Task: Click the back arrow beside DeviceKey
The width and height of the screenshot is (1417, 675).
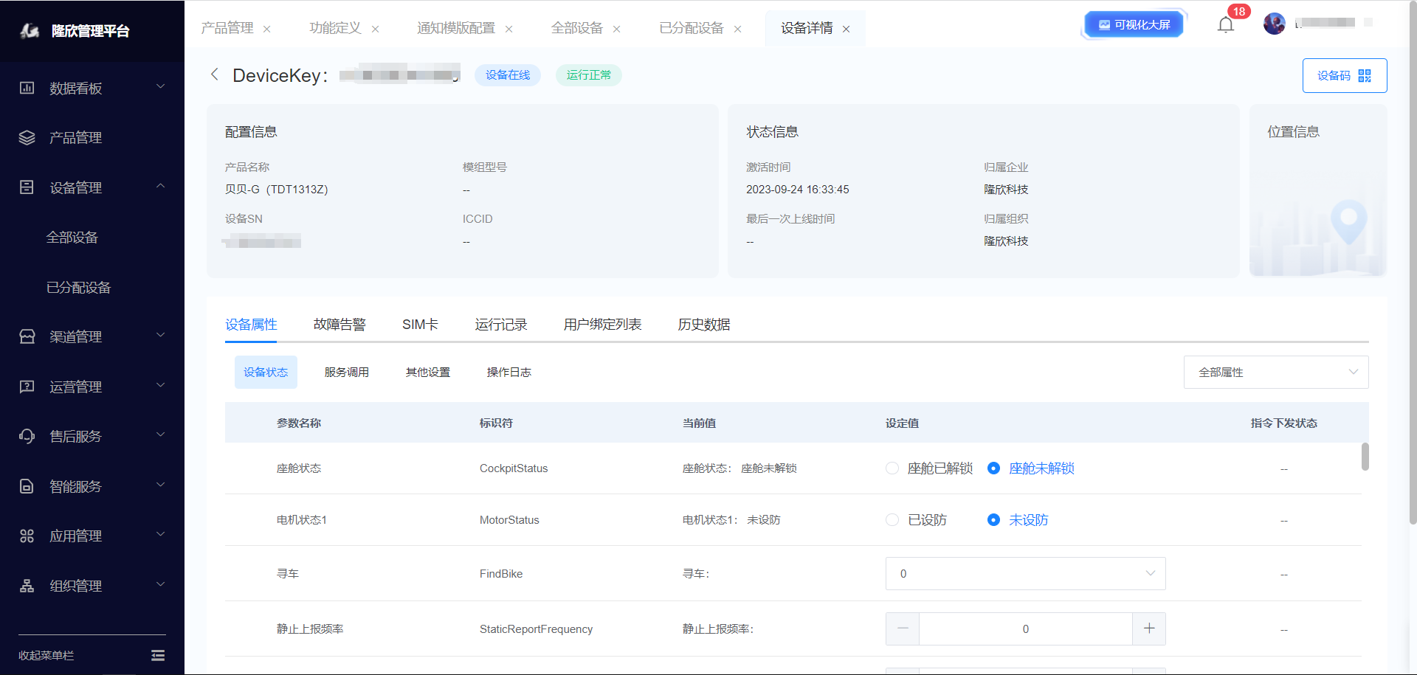Action: coord(215,75)
